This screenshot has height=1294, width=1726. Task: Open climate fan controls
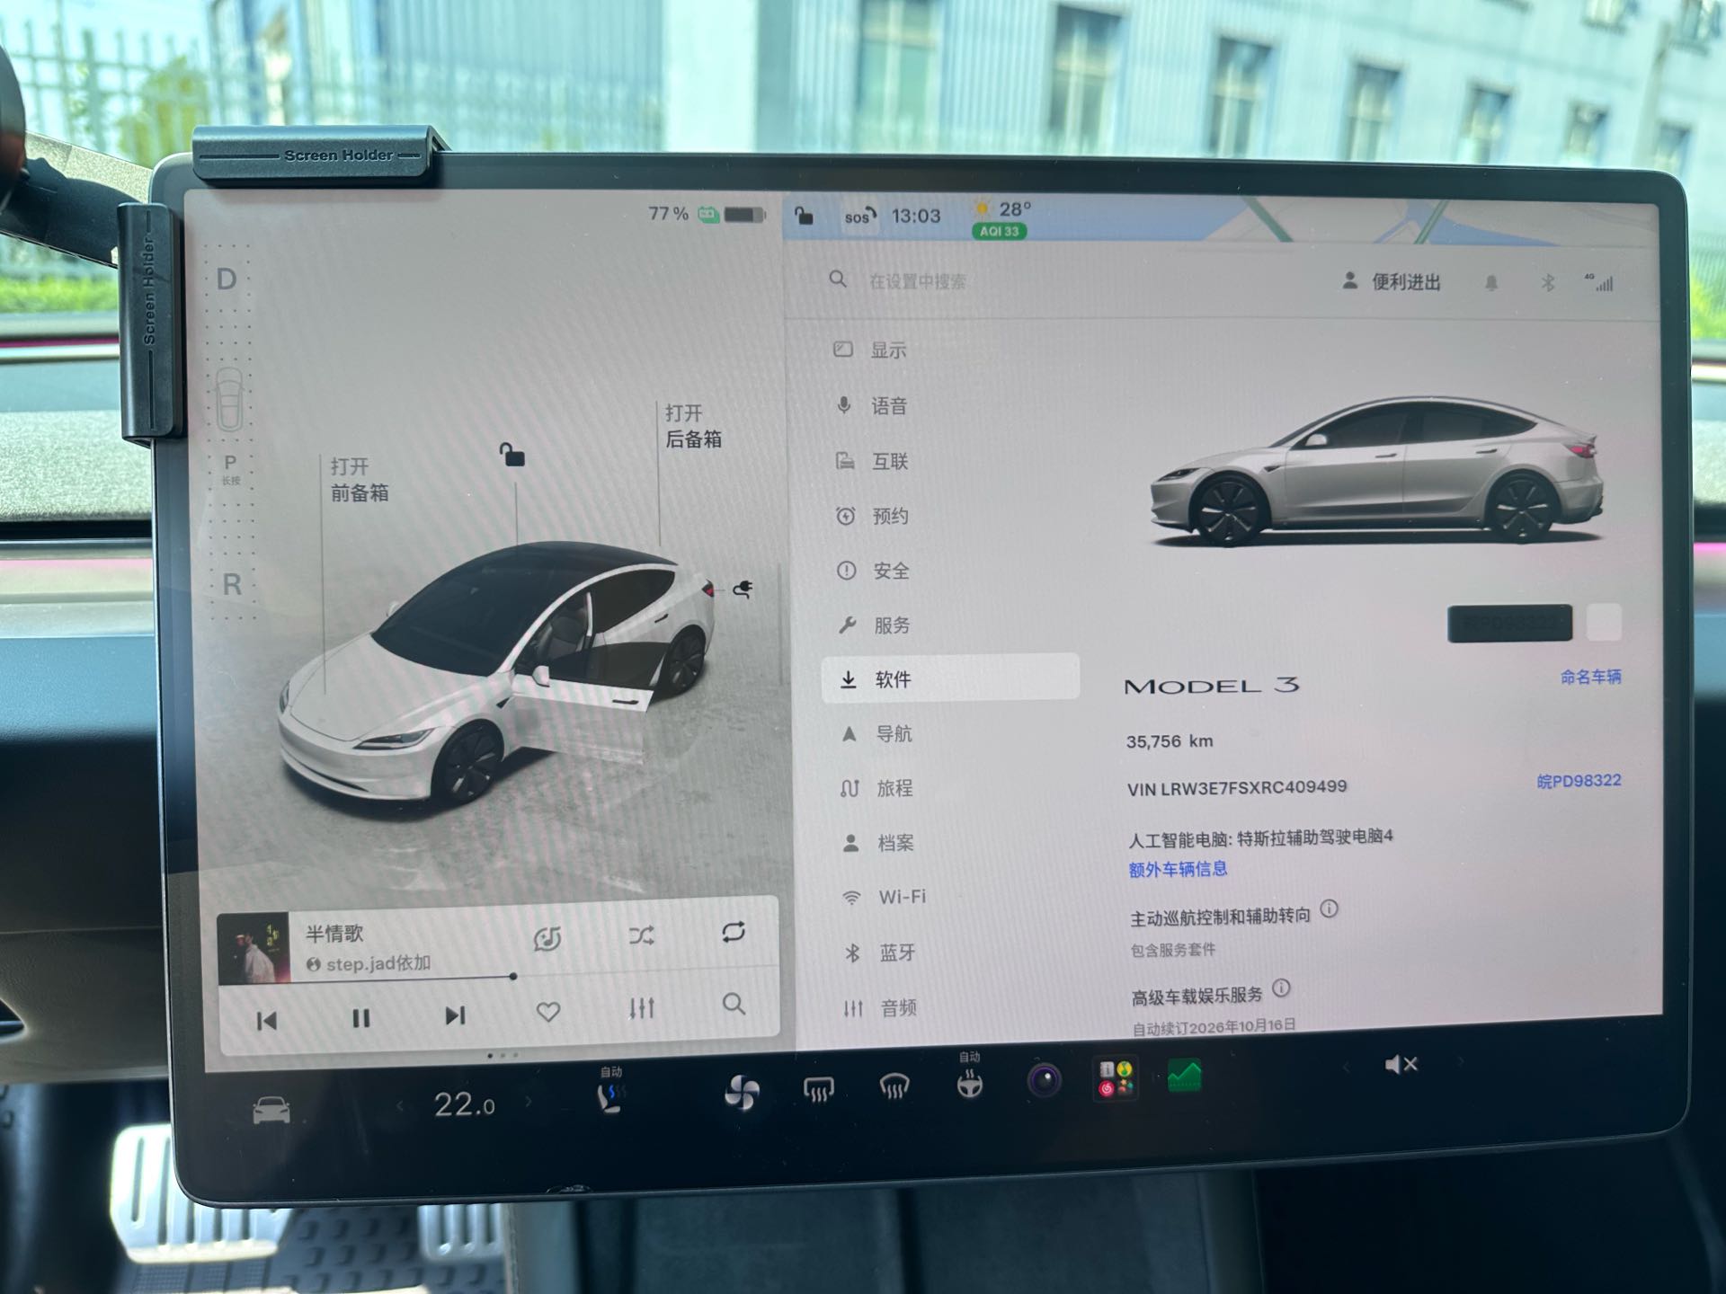[742, 1093]
